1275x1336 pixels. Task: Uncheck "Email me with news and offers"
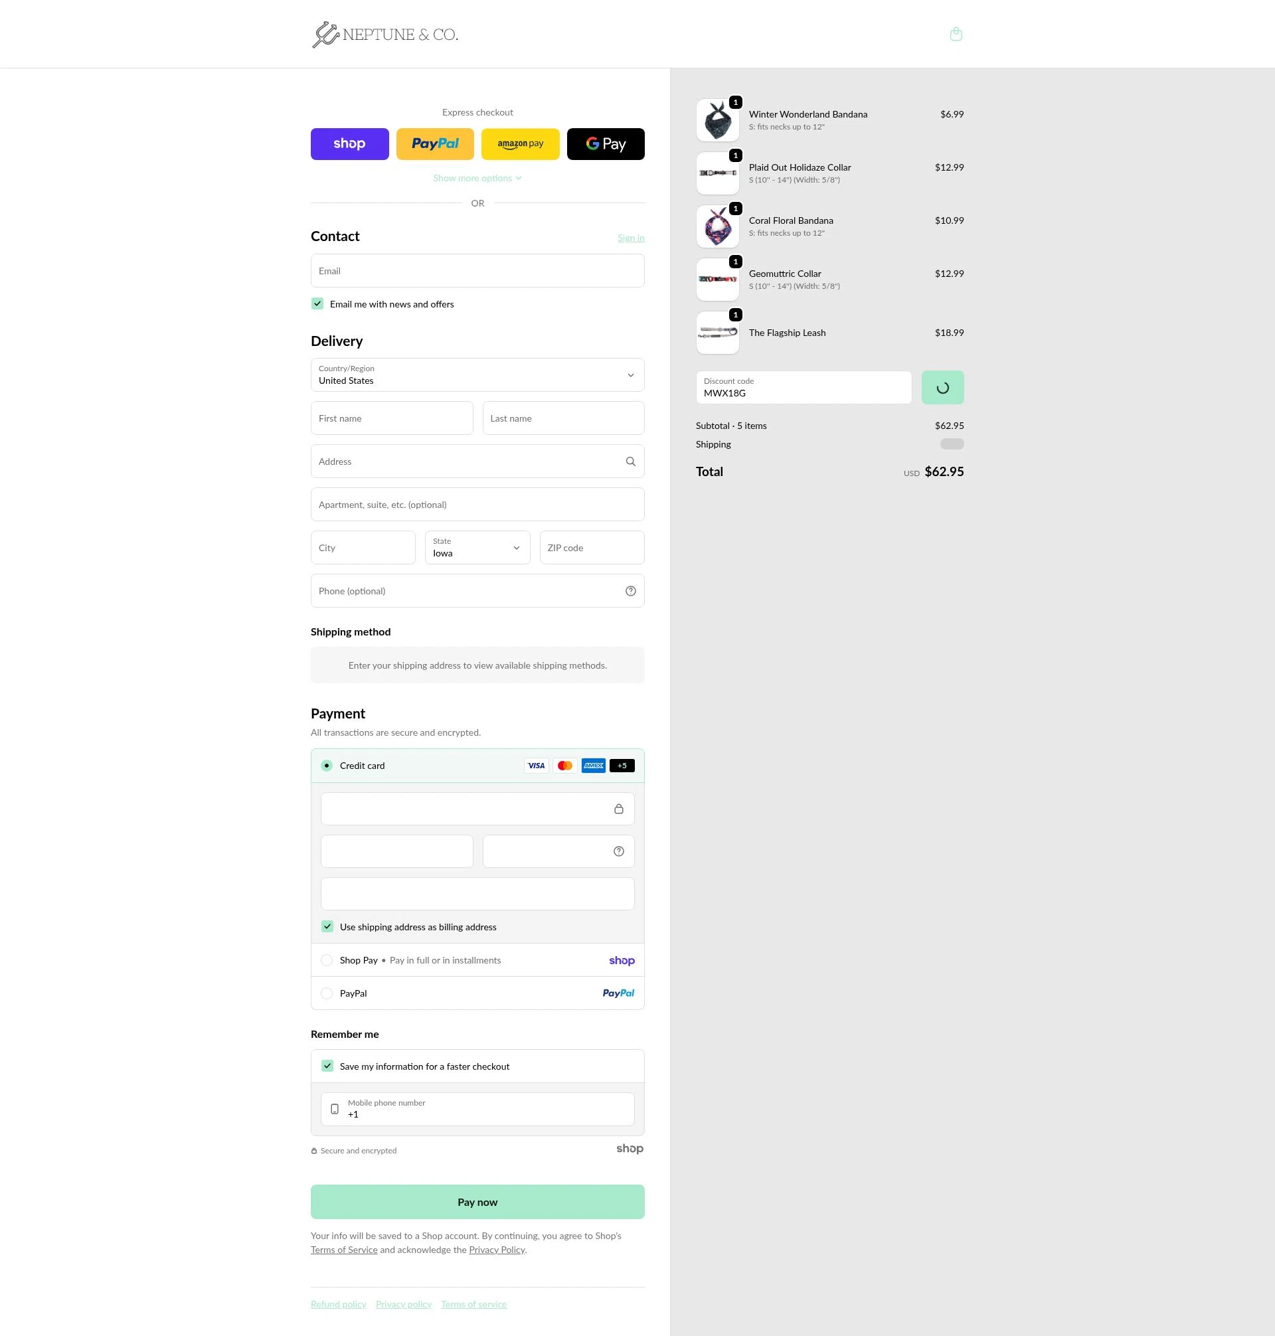click(x=317, y=303)
